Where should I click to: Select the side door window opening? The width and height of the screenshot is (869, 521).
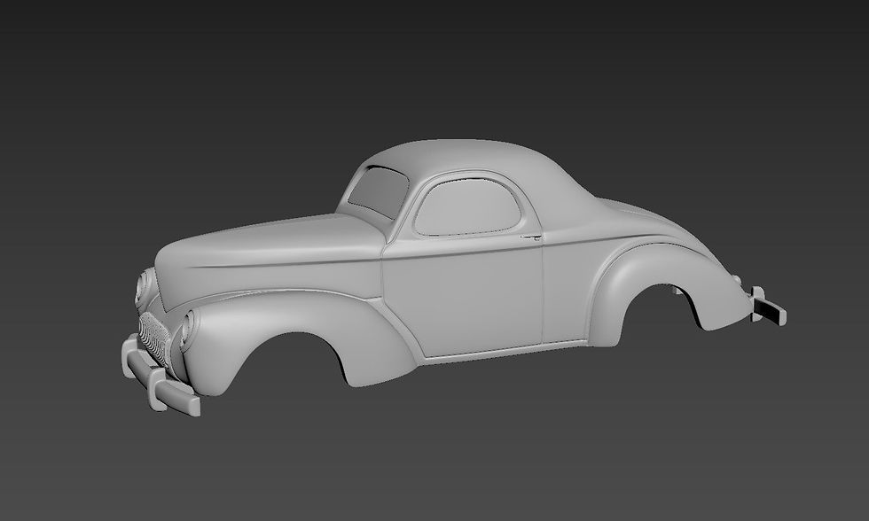tap(468, 206)
